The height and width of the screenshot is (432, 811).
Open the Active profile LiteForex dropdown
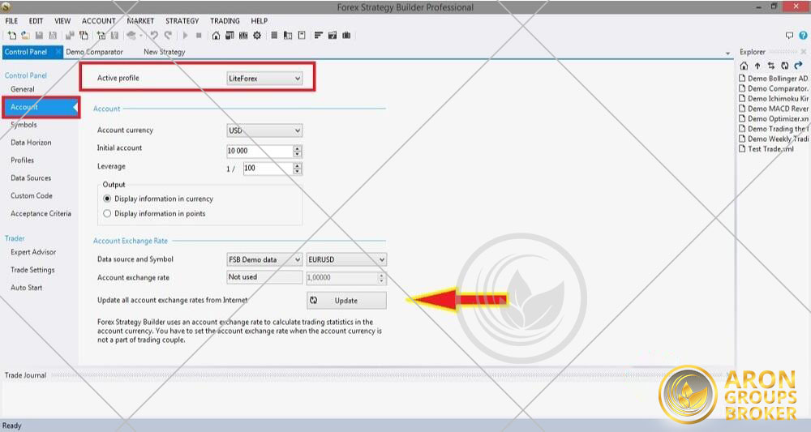tap(264, 79)
